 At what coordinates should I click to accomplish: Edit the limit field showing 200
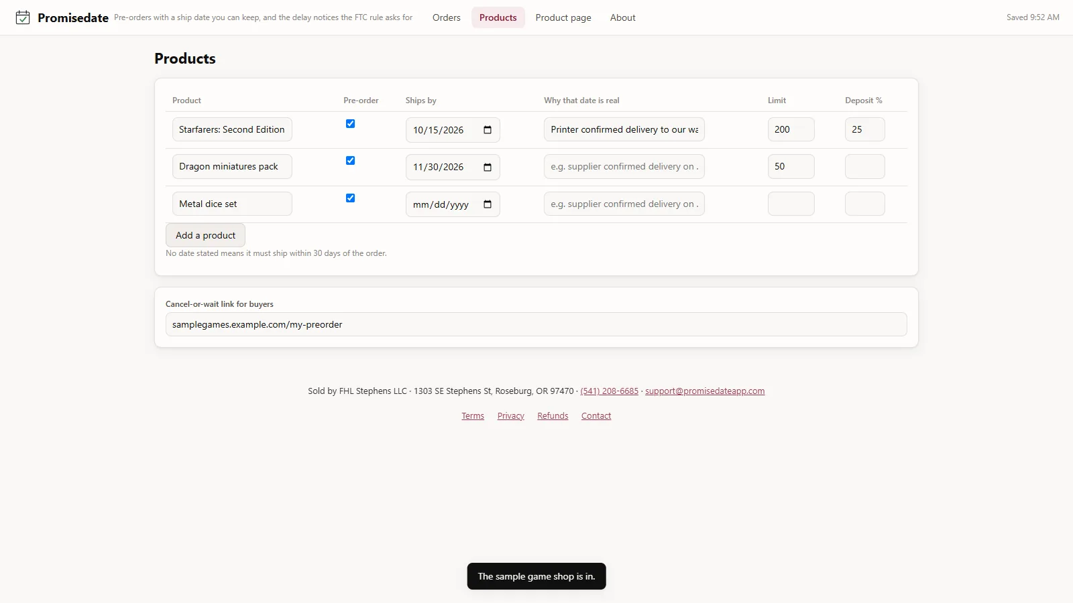[x=791, y=130]
